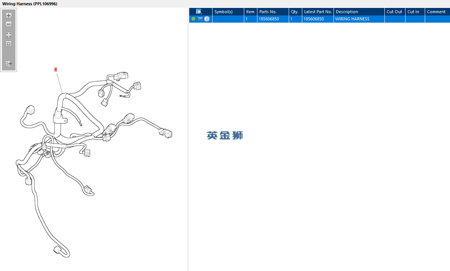The width and height of the screenshot is (450, 271).
Task: Sort by Latest Part No. column header
Action: pos(318,11)
